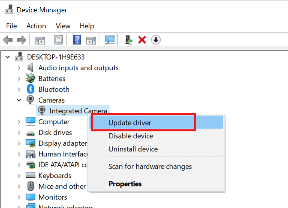Open the Properties toolbar icon
This screenshot has height=208, width=288.
58,40
